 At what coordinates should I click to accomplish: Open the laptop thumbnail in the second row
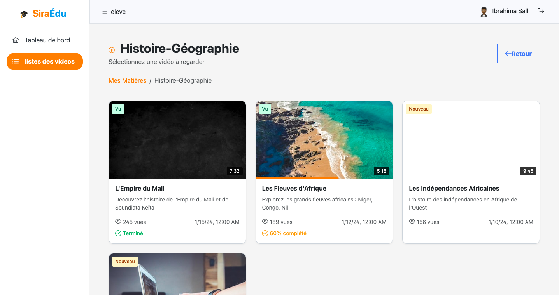177,274
